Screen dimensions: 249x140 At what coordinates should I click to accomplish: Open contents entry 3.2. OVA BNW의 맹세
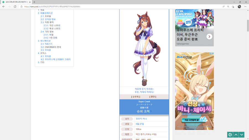coord(51,47)
